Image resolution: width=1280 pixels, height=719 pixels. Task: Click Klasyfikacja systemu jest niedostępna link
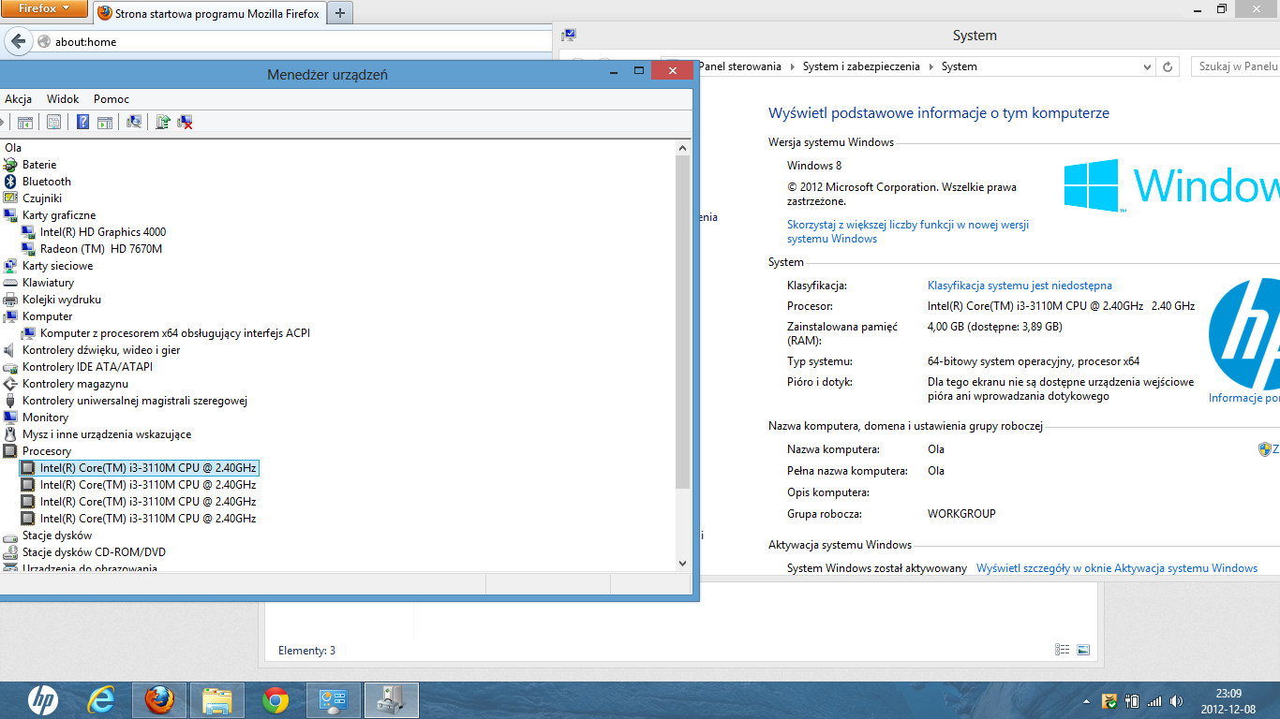1020,286
